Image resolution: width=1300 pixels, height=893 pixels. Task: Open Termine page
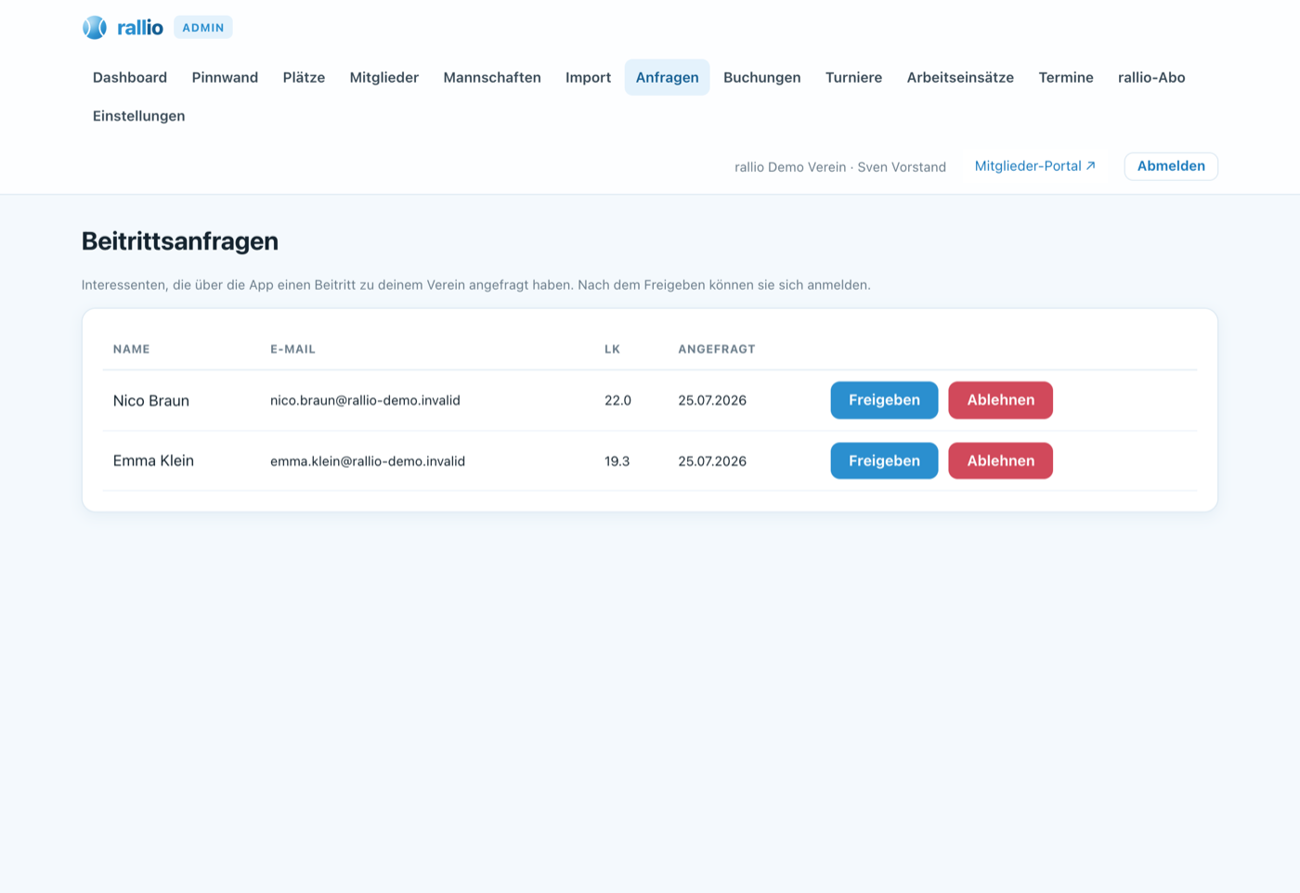click(1066, 78)
